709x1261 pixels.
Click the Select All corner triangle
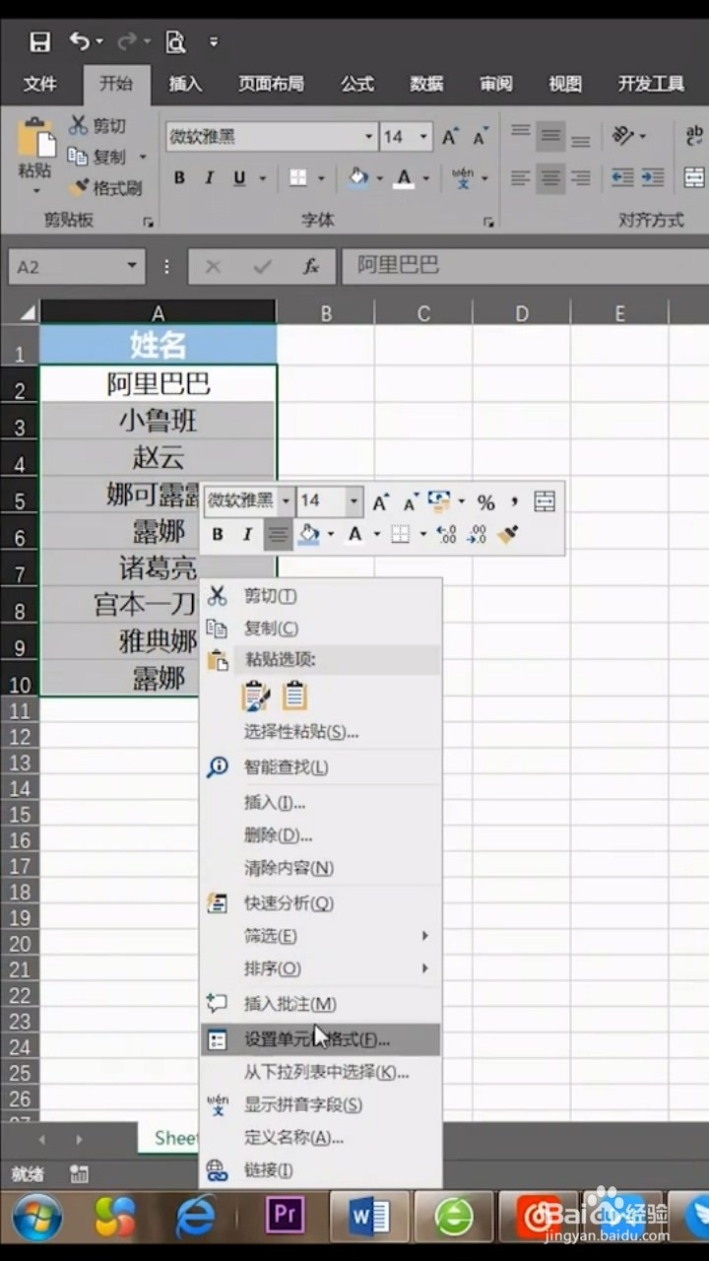(x=27, y=313)
